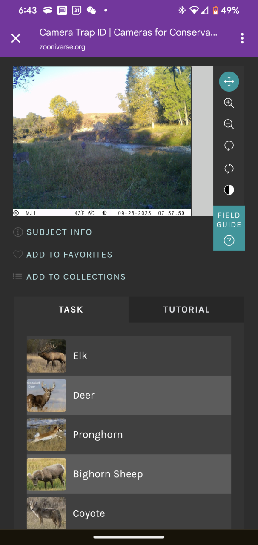Switch to the Tutorial tab
This screenshot has height=545, width=258.
pos(186,310)
